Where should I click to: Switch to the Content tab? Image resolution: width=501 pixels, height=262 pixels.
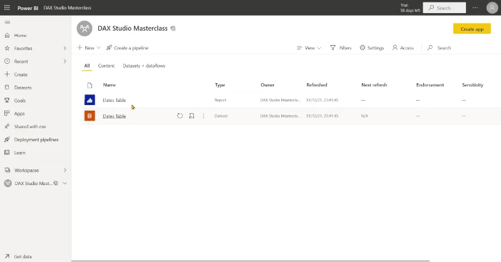pyautogui.click(x=106, y=66)
